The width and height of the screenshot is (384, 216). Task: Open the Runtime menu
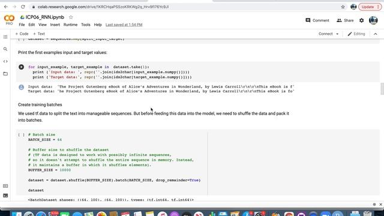(x=70, y=25)
